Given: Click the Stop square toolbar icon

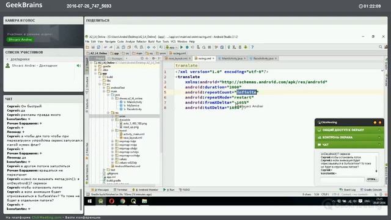Looking at the screenshot, I should coord(210,47).
